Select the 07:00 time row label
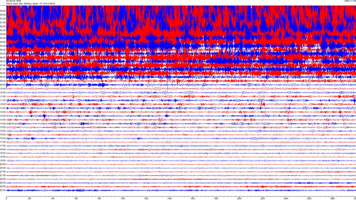 (3, 65)
